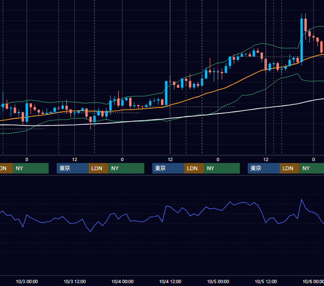Click LDN block right of the 10/3 東京 block
This screenshot has width=324, height=286.
point(98,168)
